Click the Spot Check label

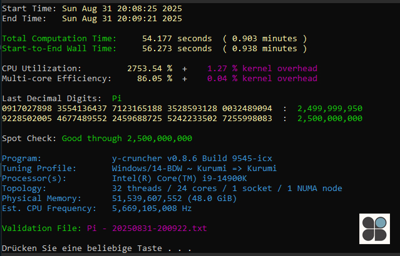tap(29, 139)
